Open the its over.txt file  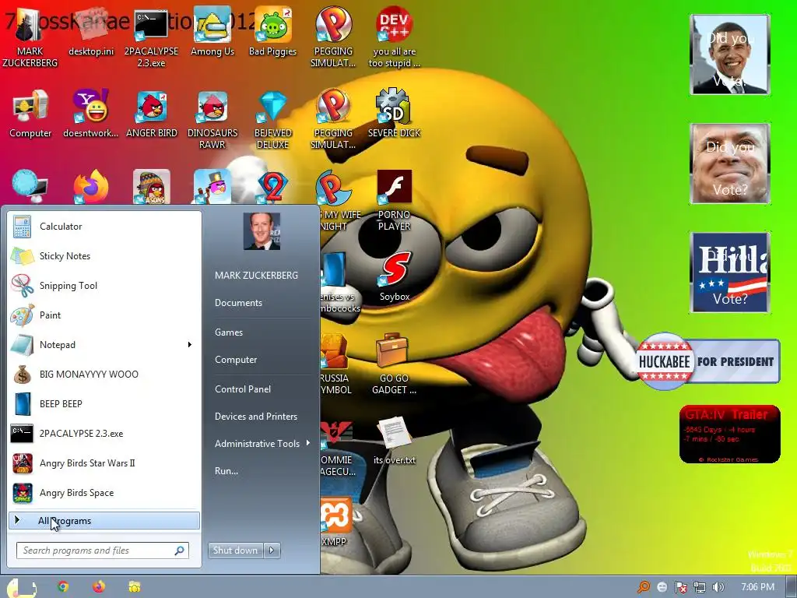tap(394, 441)
